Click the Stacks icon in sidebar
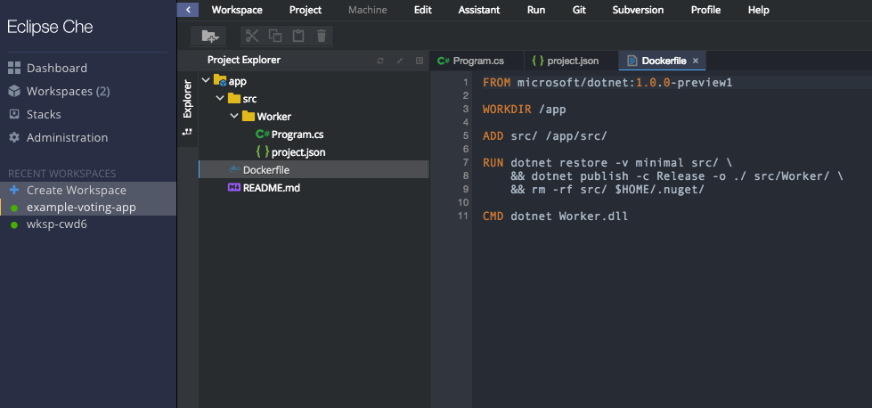 (14, 114)
